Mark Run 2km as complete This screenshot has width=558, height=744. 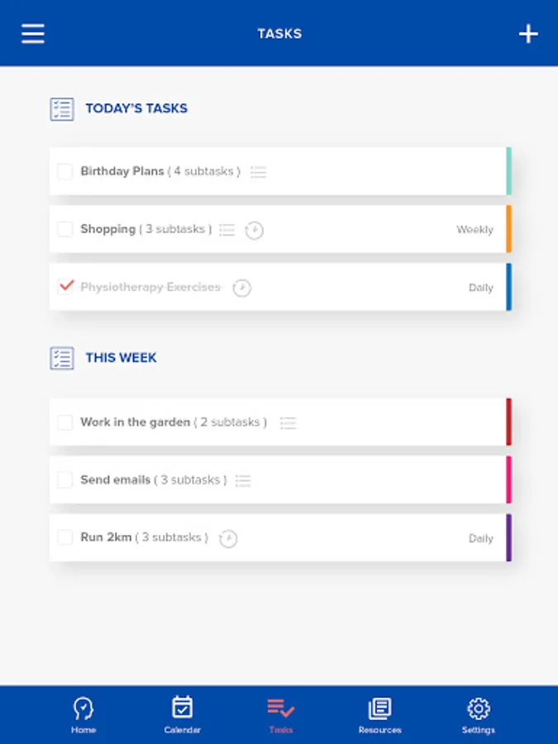click(64, 538)
